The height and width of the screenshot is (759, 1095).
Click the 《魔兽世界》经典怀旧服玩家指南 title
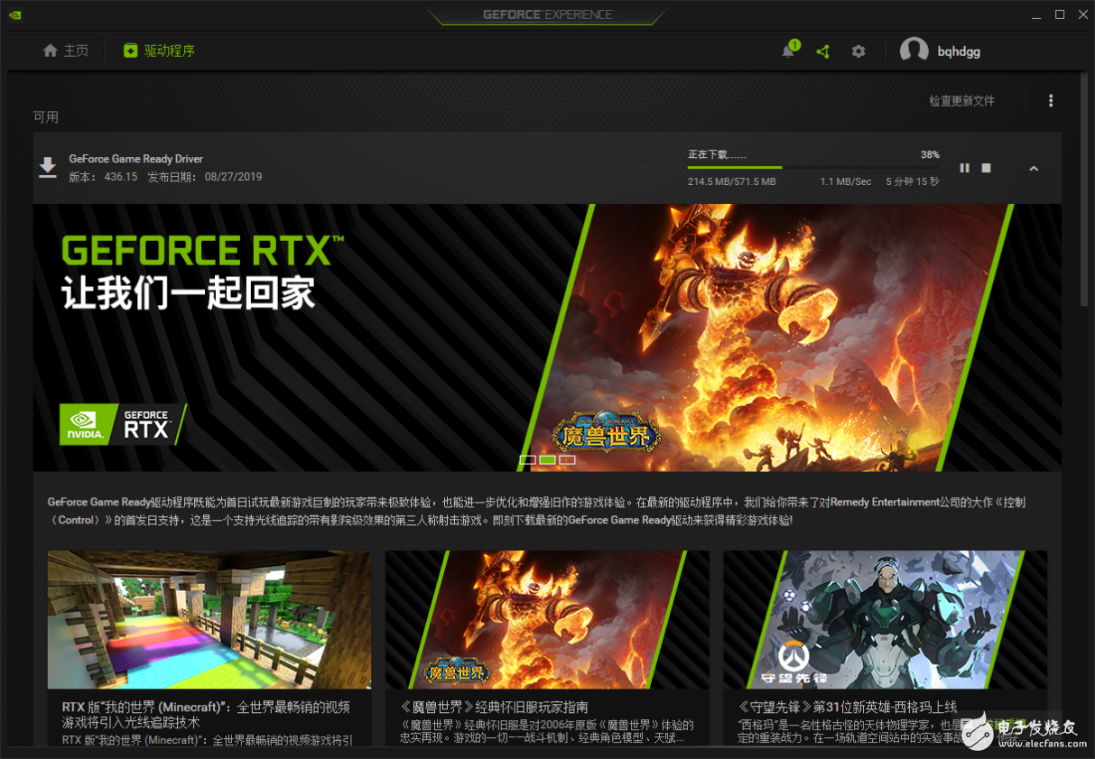click(494, 707)
